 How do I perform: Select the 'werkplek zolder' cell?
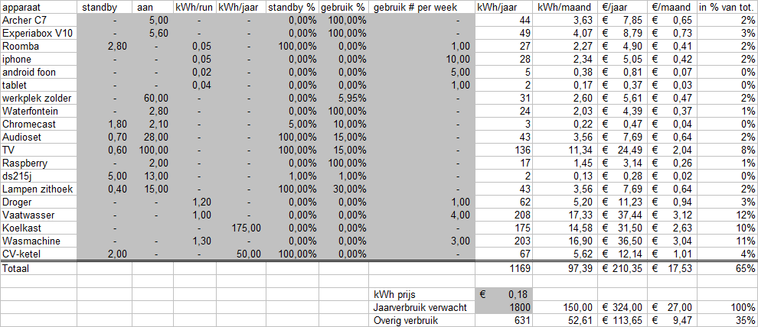pos(38,99)
